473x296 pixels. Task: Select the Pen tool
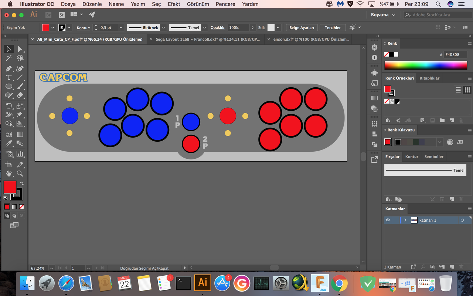coord(9,68)
